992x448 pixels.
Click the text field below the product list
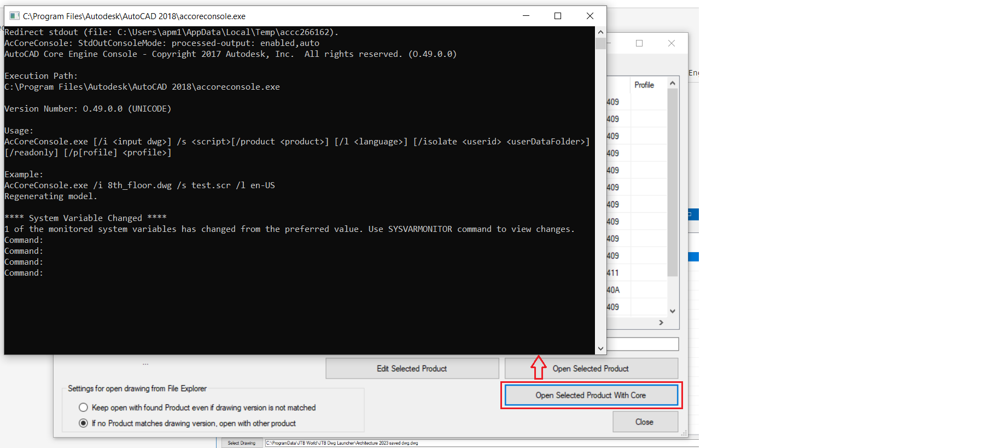(x=643, y=344)
